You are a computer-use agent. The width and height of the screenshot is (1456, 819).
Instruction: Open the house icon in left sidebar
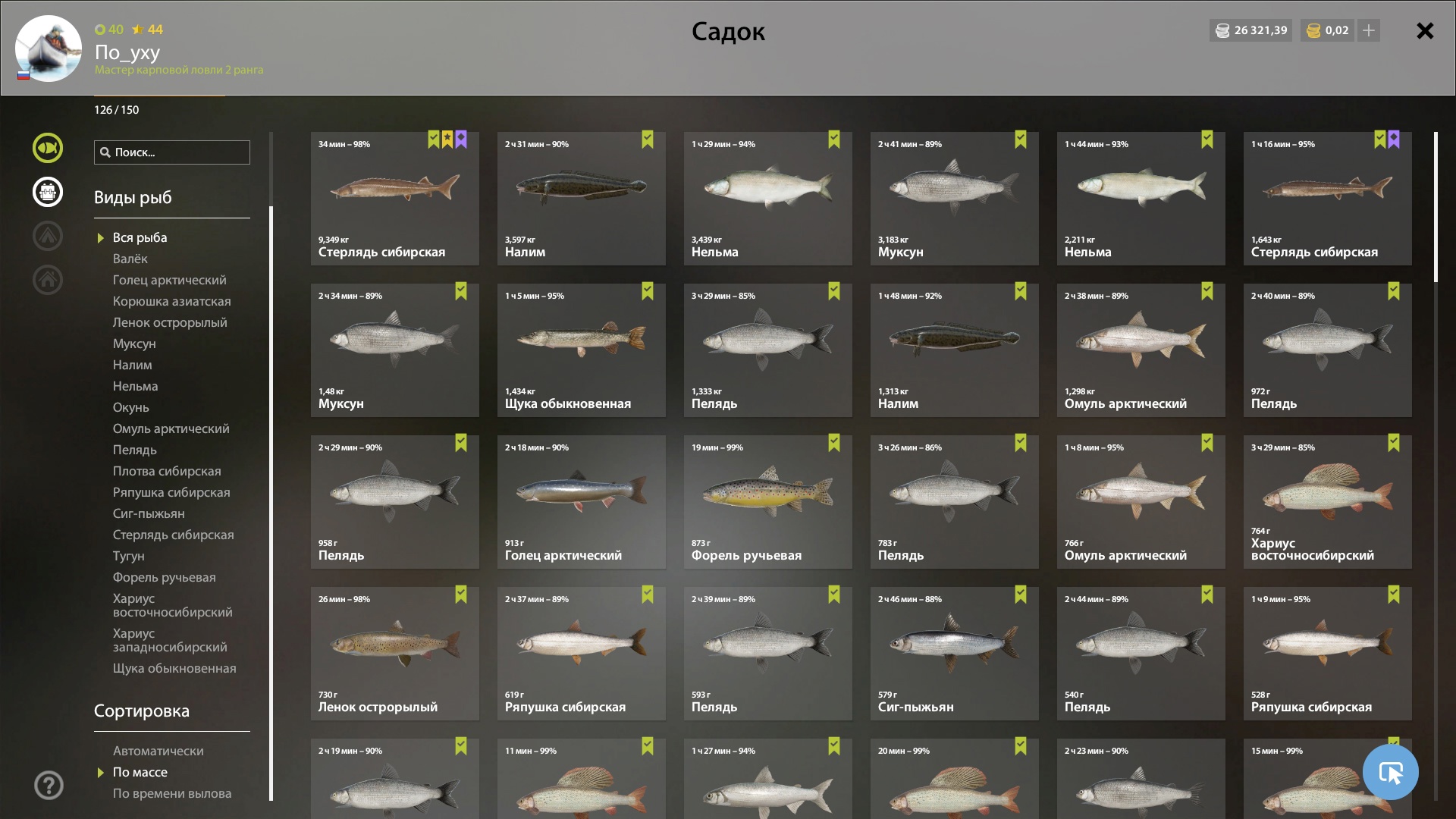pyautogui.click(x=48, y=280)
